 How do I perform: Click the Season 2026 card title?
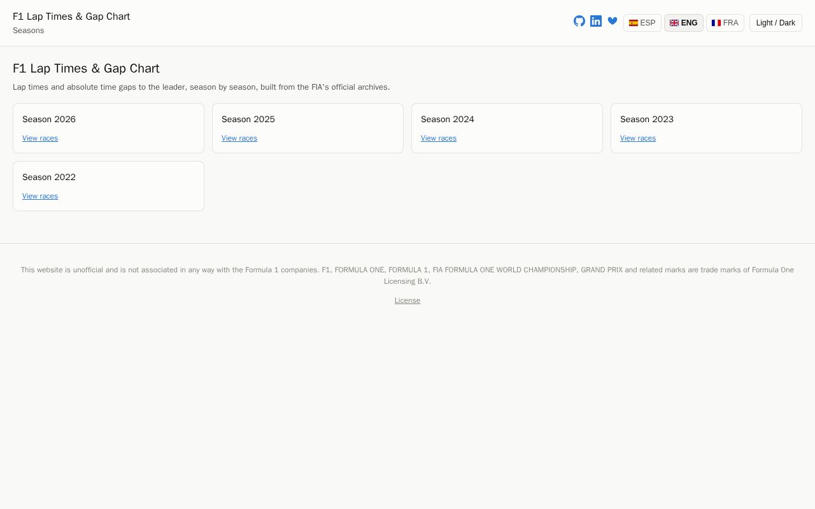click(x=49, y=119)
